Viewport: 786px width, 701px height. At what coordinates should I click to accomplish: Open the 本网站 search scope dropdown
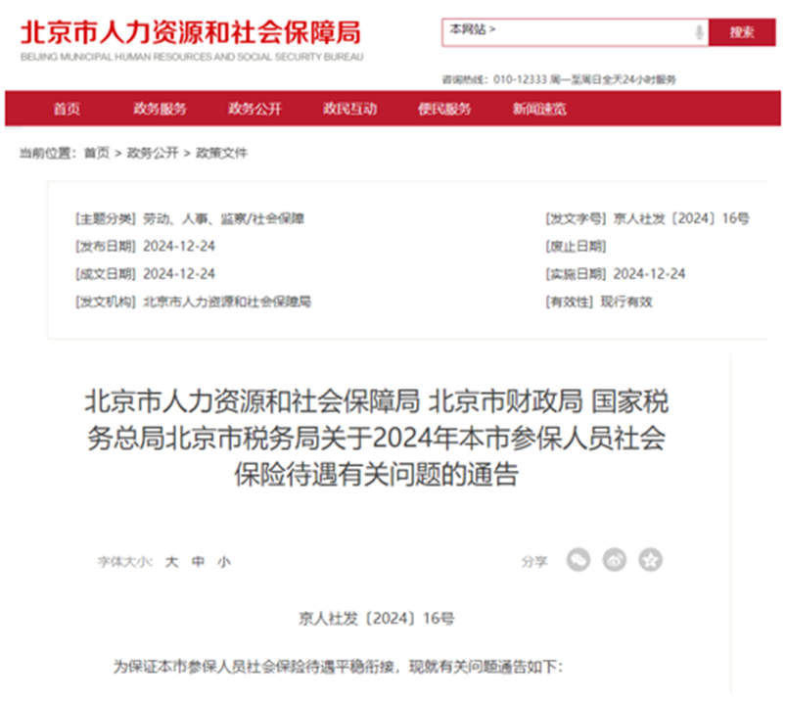[x=472, y=29]
